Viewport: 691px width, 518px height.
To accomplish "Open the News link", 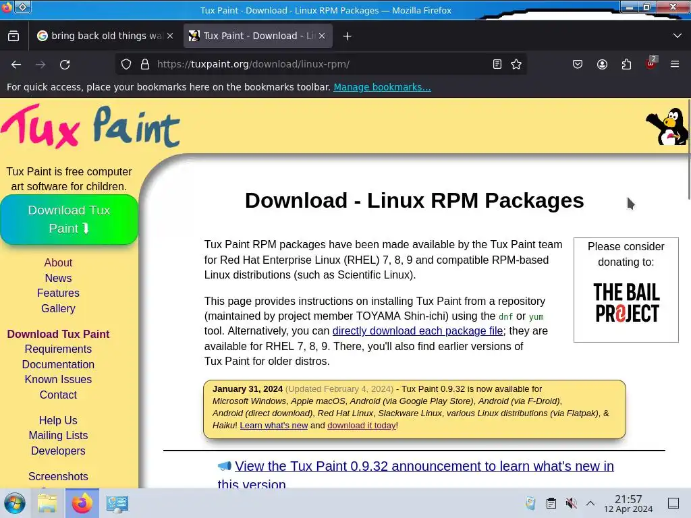I will 58,278.
